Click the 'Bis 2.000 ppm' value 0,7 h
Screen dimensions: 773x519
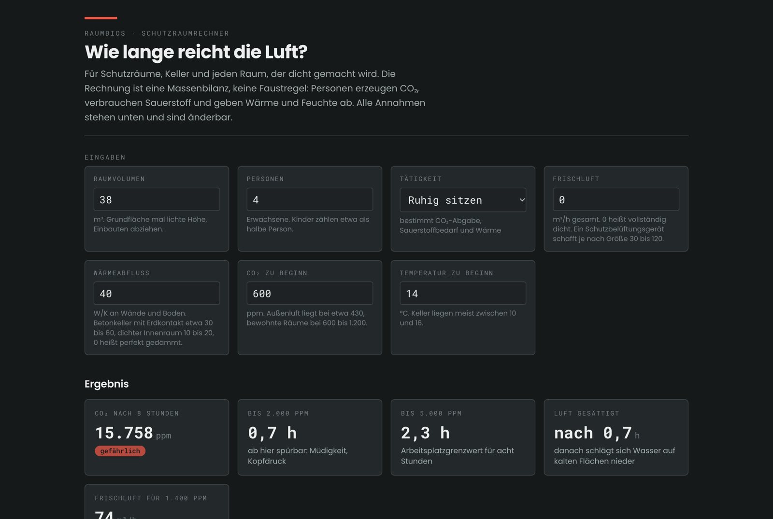(x=272, y=433)
